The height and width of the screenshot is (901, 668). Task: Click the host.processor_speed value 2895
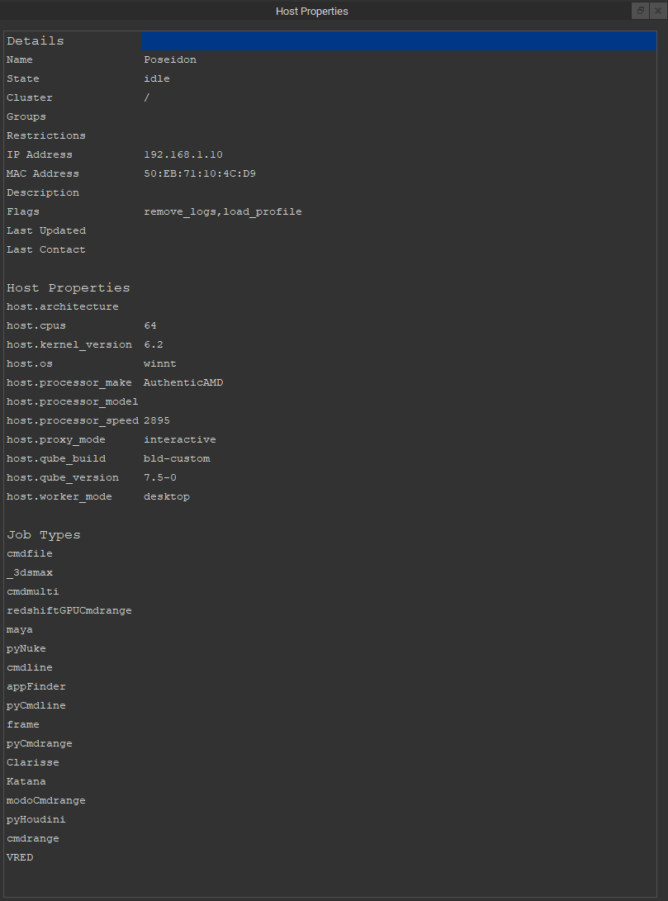(x=157, y=421)
